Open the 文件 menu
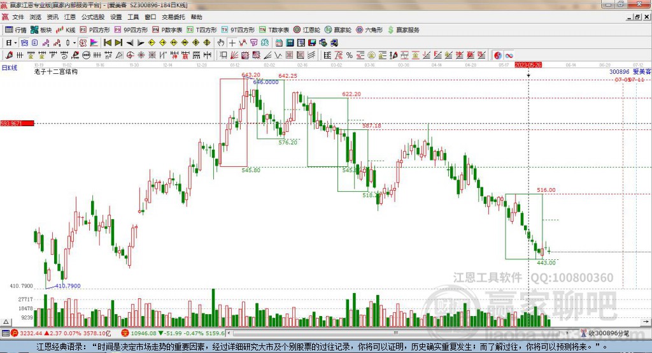This screenshot has width=652, height=353. pyautogui.click(x=18, y=17)
